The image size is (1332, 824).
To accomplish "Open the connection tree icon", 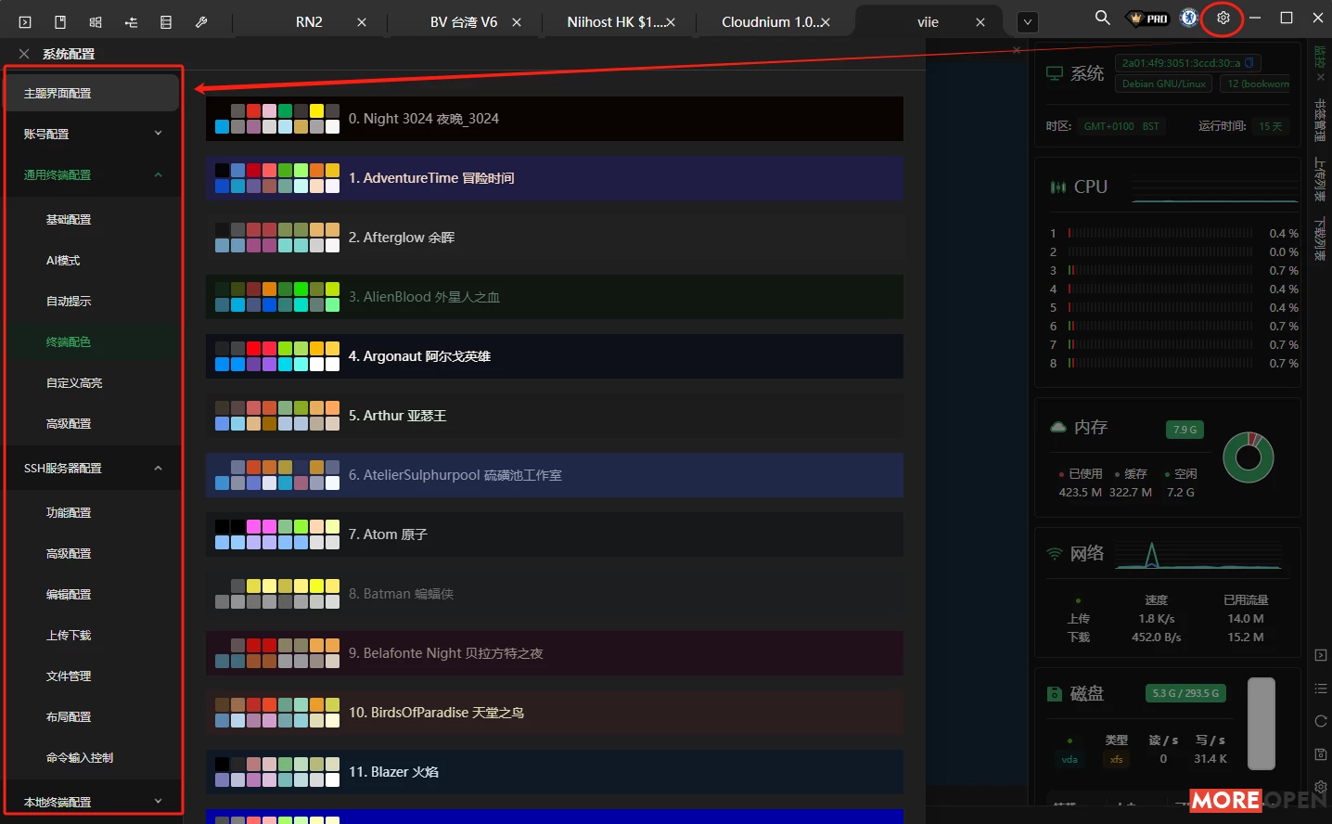I will (130, 21).
